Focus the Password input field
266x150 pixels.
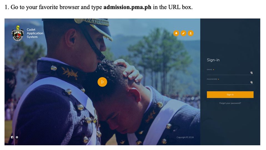(x=228, y=82)
